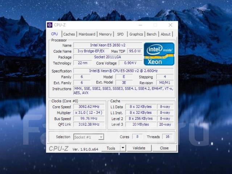Click the Name field Intel Xeon E5 2650 v2

point(108,45)
